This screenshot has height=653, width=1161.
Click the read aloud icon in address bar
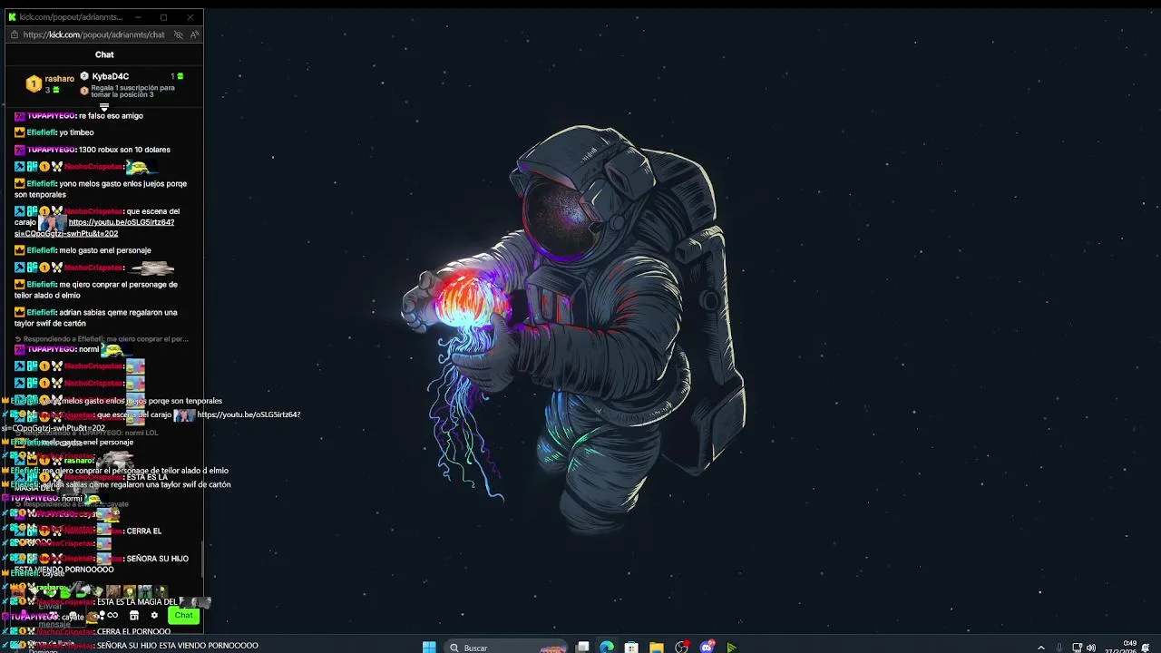tap(195, 34)
